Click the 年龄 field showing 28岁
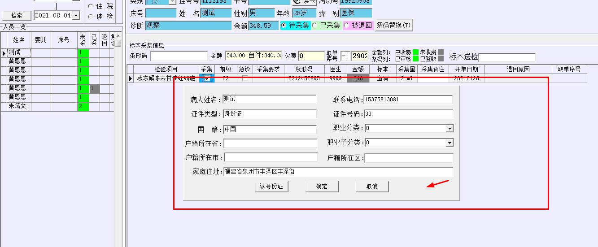This screenshot has width=598, height=247. tap(304, 13)
